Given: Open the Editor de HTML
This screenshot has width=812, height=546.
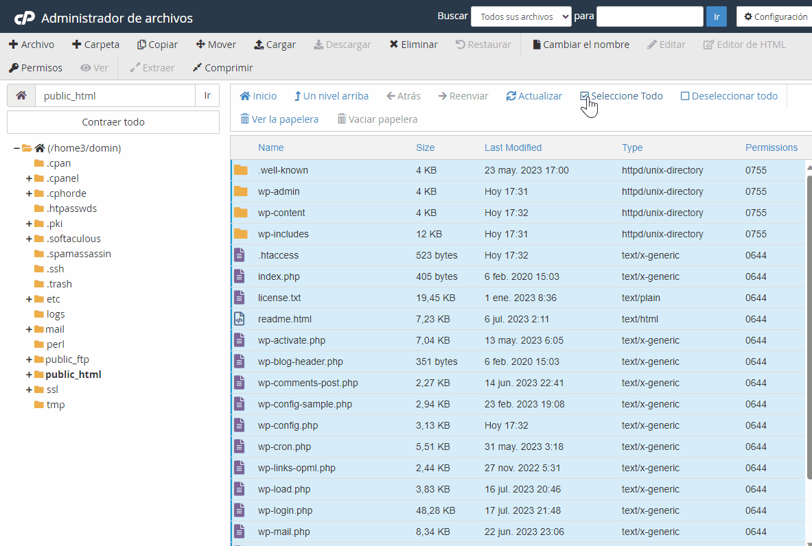Looking at the screenshot, I should point(745,45).
